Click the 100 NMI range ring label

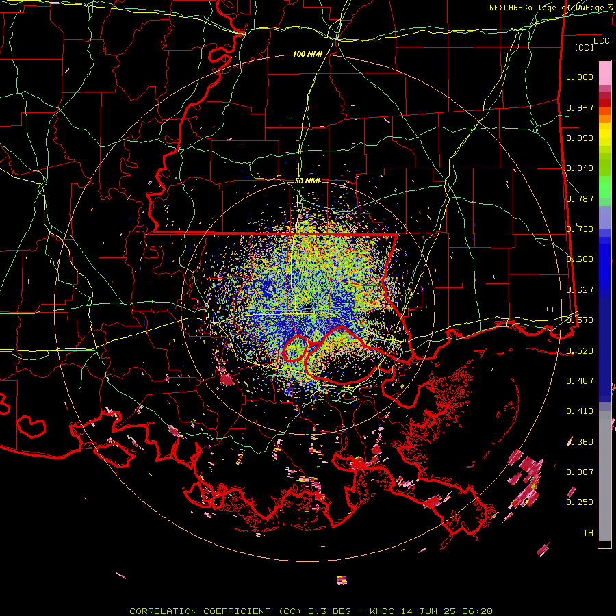click(307, 54)
